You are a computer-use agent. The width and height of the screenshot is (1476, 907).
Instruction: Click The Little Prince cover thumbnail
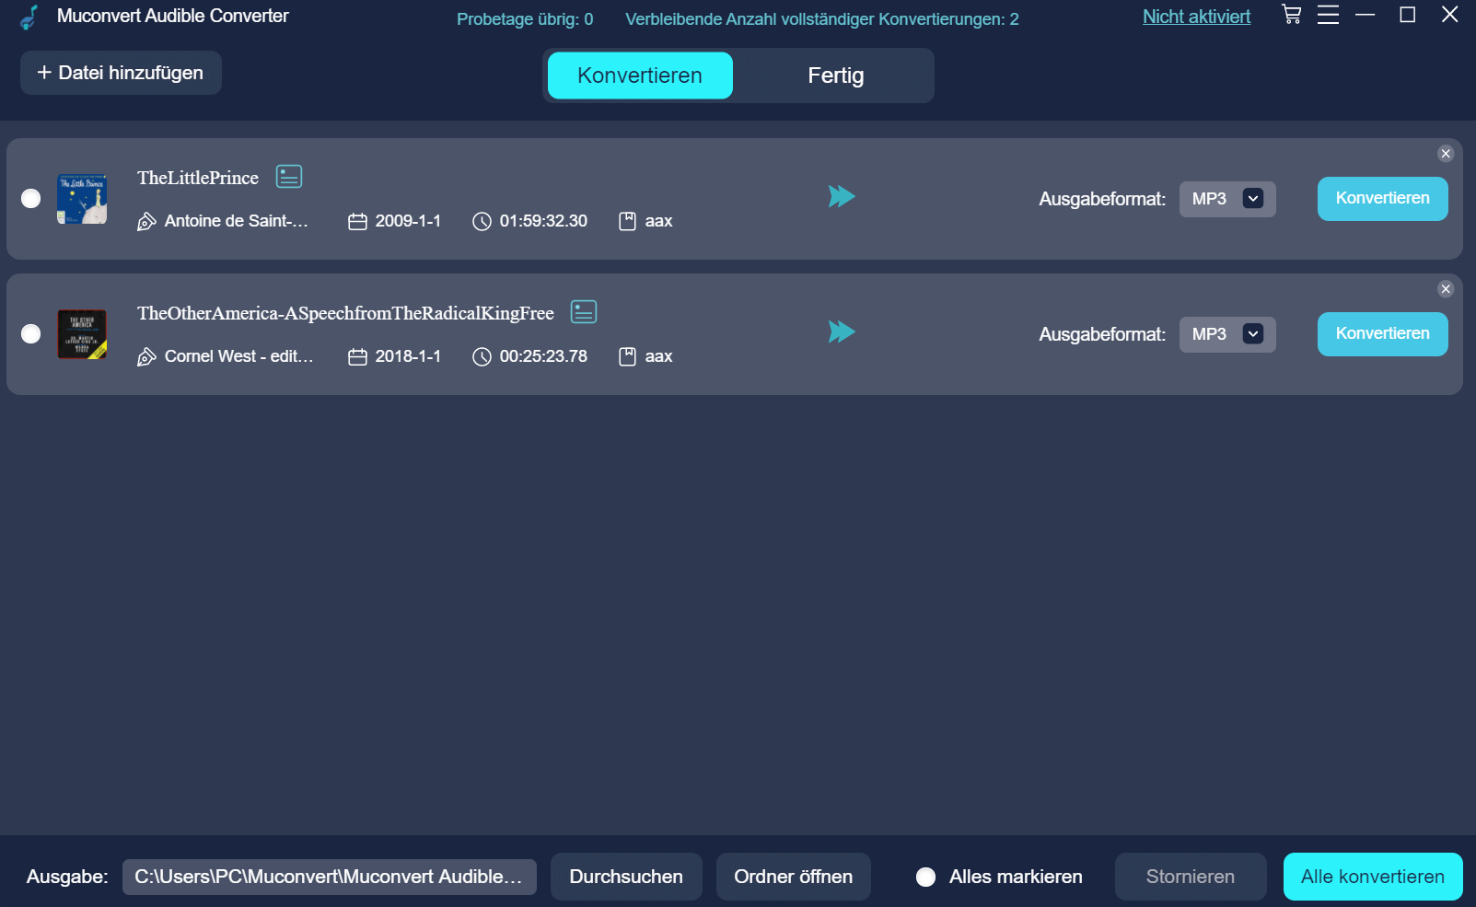pos(82,199)
